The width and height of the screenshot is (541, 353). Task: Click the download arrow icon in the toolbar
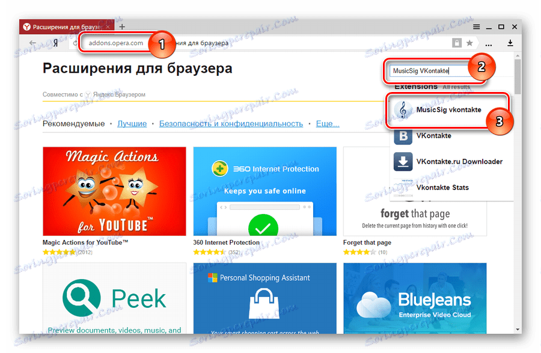pyautogui.click(x=510, y=43)
